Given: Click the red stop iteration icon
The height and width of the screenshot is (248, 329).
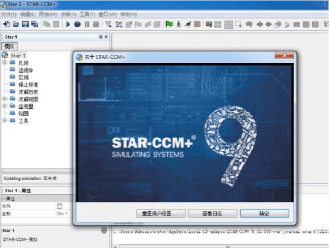Looking at the screenshot, I should (x=197, y=24).
